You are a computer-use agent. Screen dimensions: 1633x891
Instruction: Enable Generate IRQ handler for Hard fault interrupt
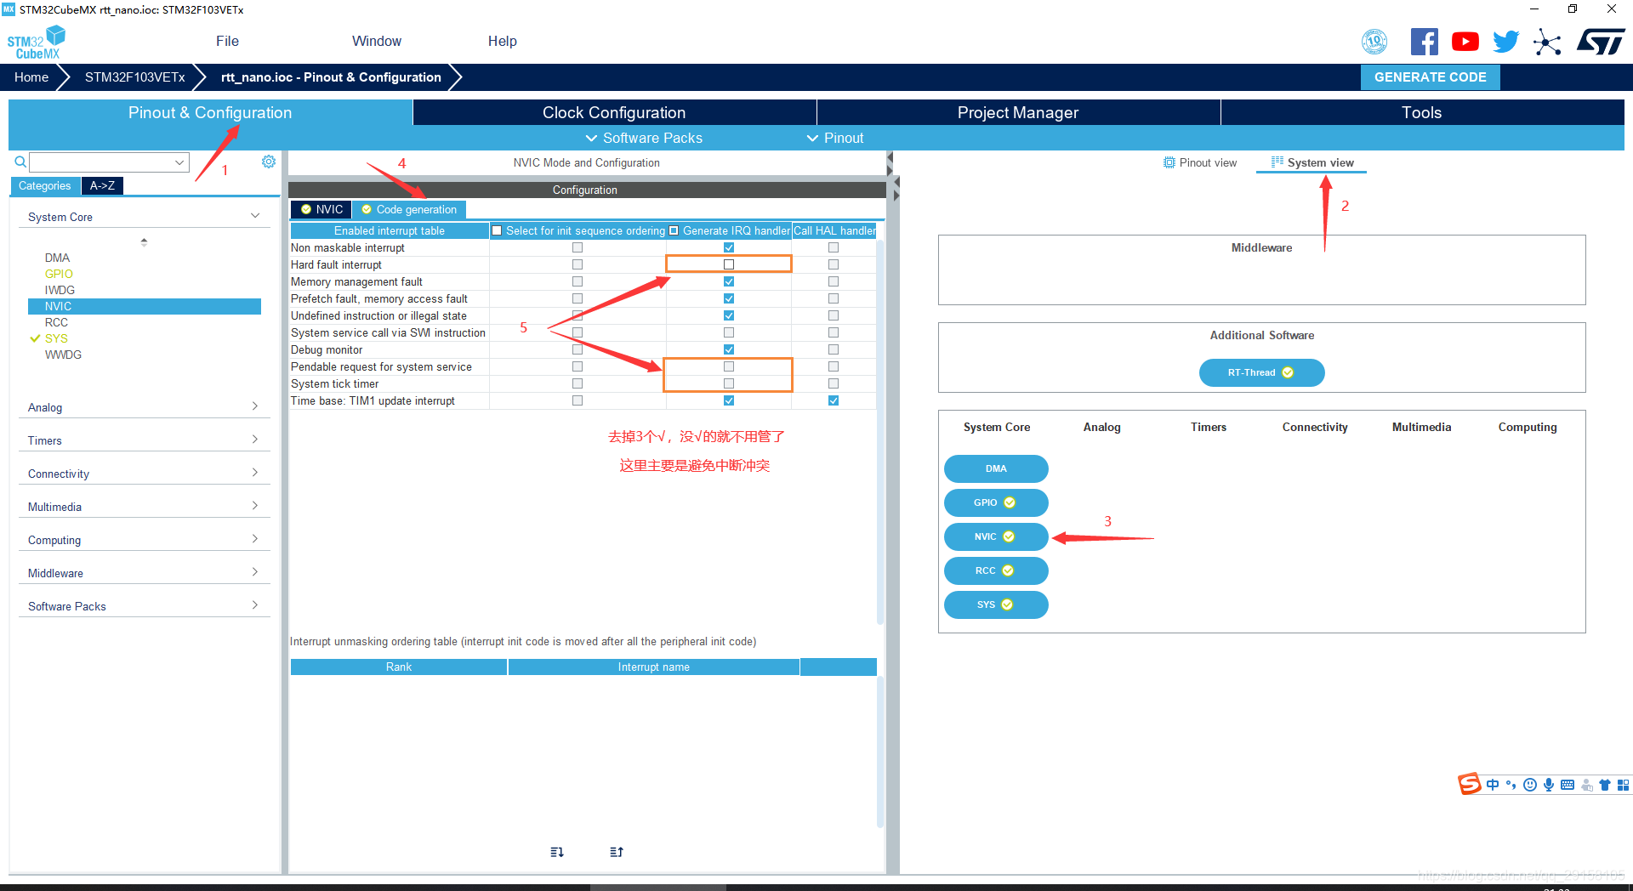click(x=729, y=264)
